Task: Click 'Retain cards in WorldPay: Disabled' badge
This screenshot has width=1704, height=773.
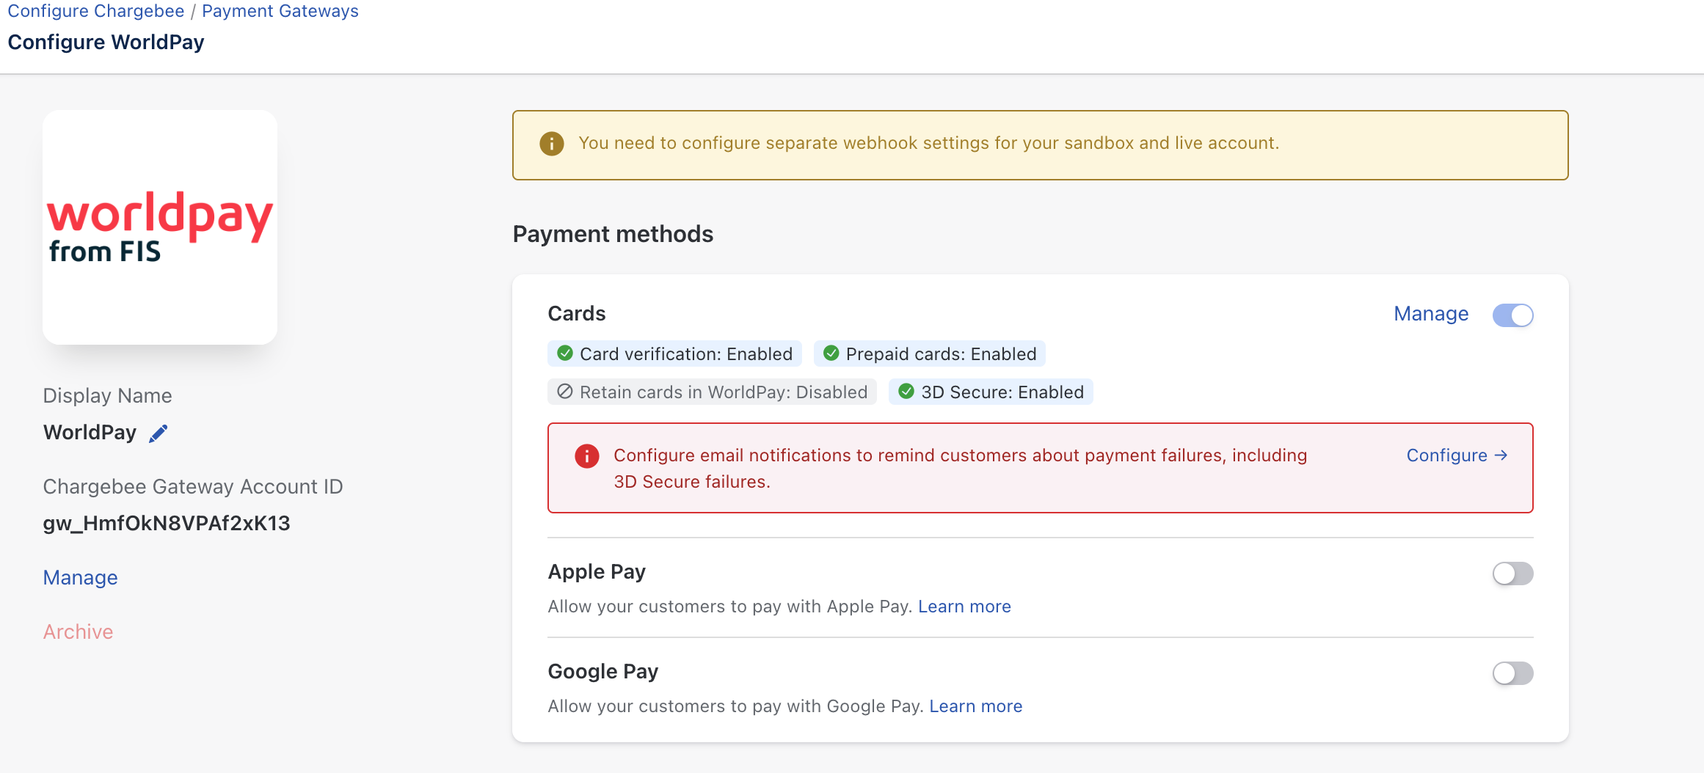Action: pyautogui.click(x=712, y=392)
